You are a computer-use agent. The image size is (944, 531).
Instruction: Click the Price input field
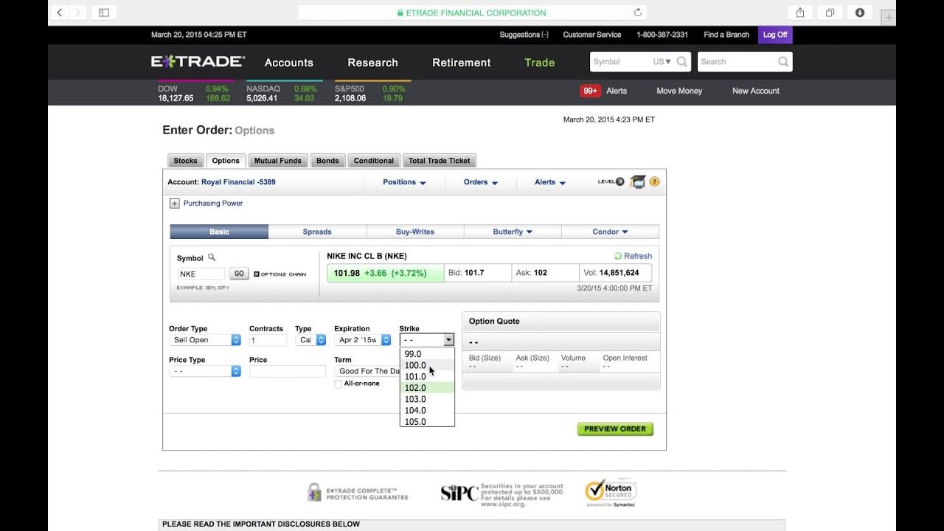point(288,371)
